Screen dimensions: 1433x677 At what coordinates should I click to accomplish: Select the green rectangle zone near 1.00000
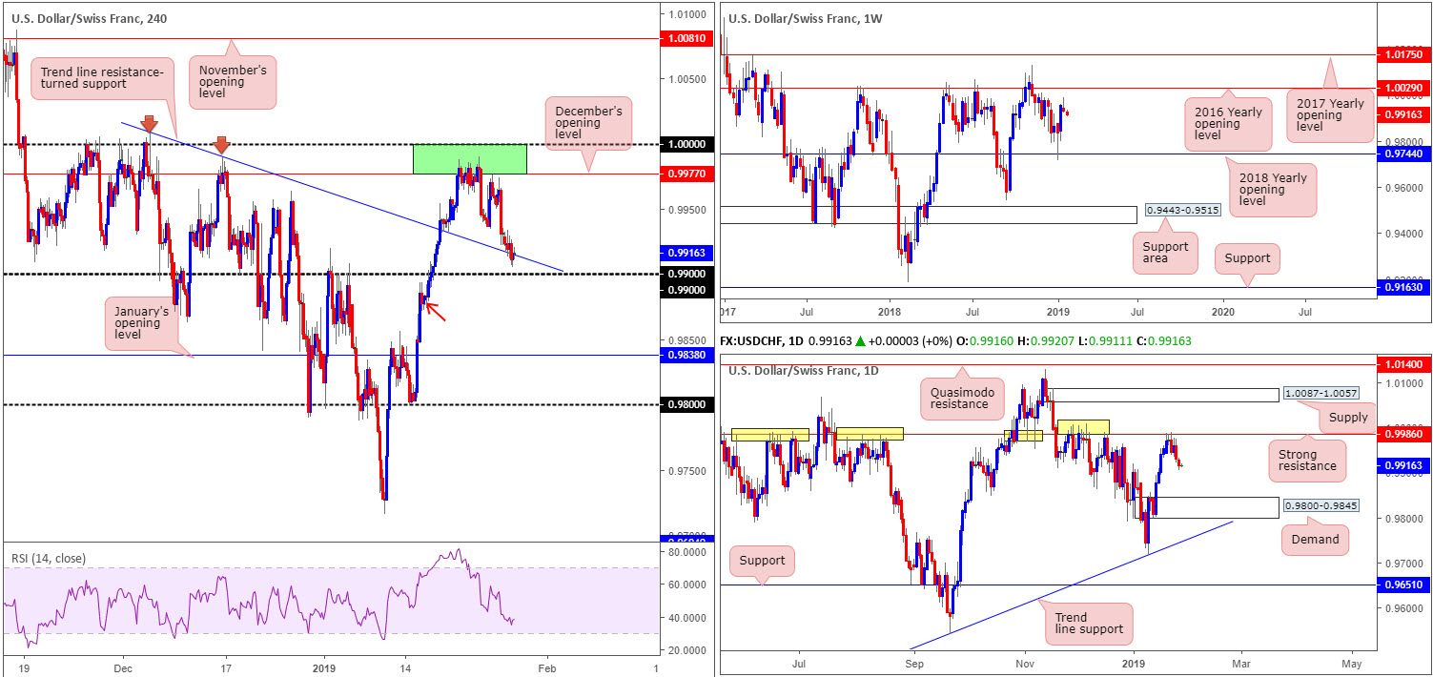[470, 158]
